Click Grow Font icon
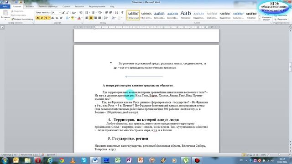 pyautogui.click(x=63, y=12)
